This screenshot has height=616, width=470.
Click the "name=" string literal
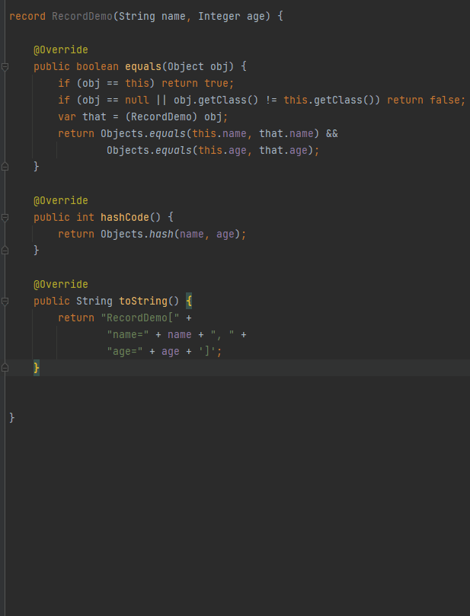128,335
